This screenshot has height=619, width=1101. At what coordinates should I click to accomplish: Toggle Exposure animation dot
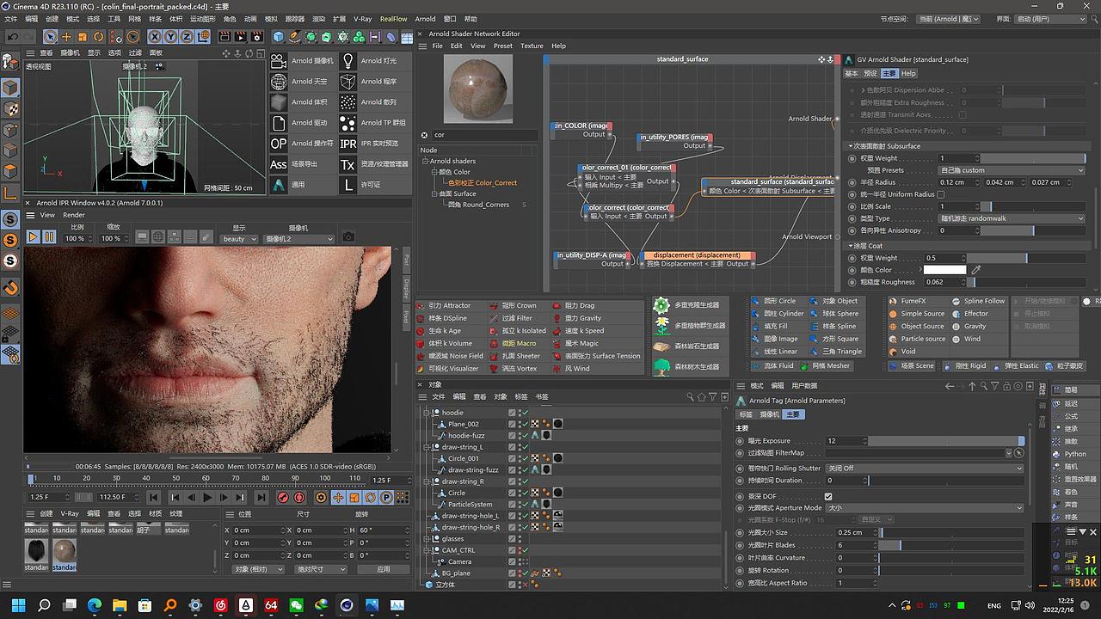741,441
